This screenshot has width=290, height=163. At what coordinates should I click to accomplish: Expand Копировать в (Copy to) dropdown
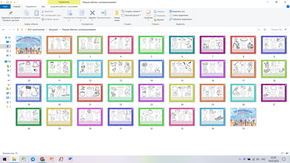pos(81,21)
